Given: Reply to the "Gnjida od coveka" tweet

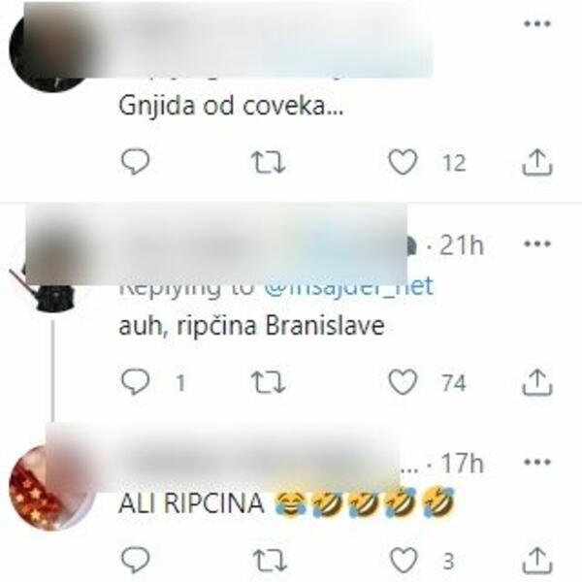Looking at the screenshot, I should click(136, 162).
